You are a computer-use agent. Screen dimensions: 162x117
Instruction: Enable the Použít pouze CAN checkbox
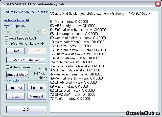pos(7,38)
